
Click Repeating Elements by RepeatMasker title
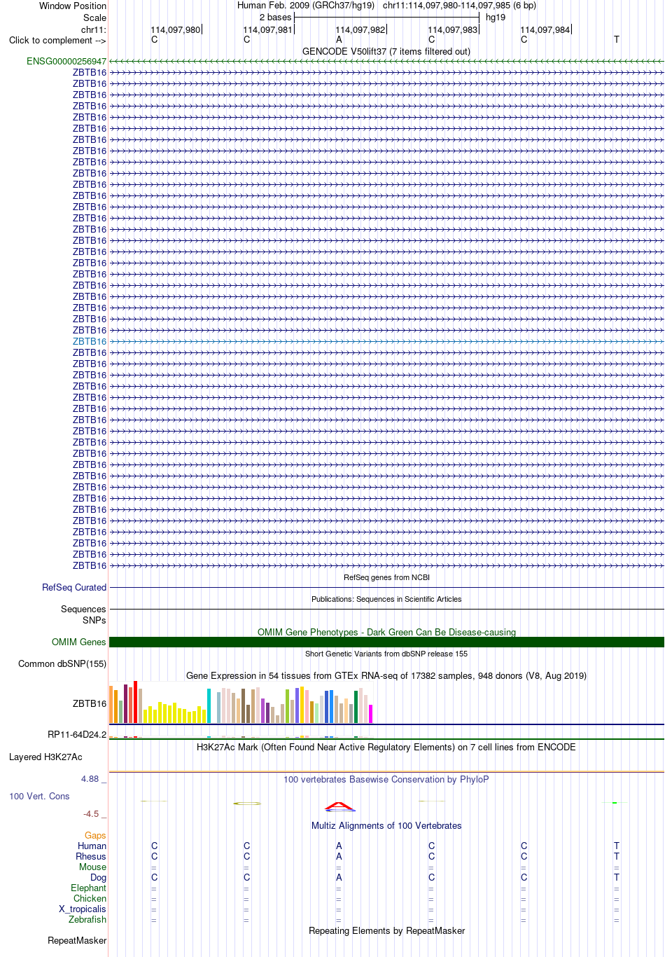(x=386, y=931)
